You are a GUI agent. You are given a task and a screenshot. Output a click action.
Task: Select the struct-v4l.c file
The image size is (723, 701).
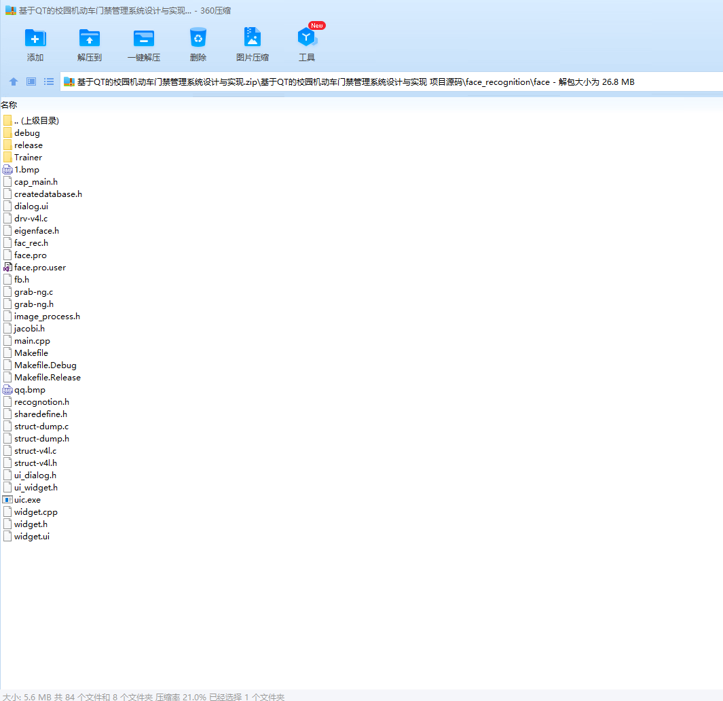point(30,451)
